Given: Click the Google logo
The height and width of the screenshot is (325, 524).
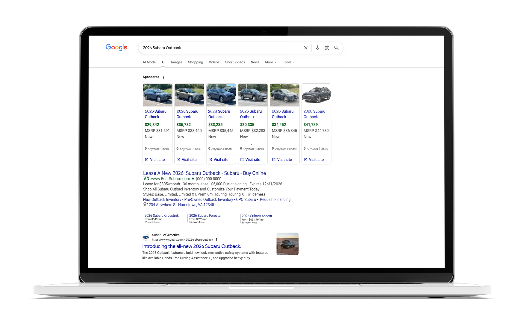Looking at the screenshot, I should click(116, 48).
